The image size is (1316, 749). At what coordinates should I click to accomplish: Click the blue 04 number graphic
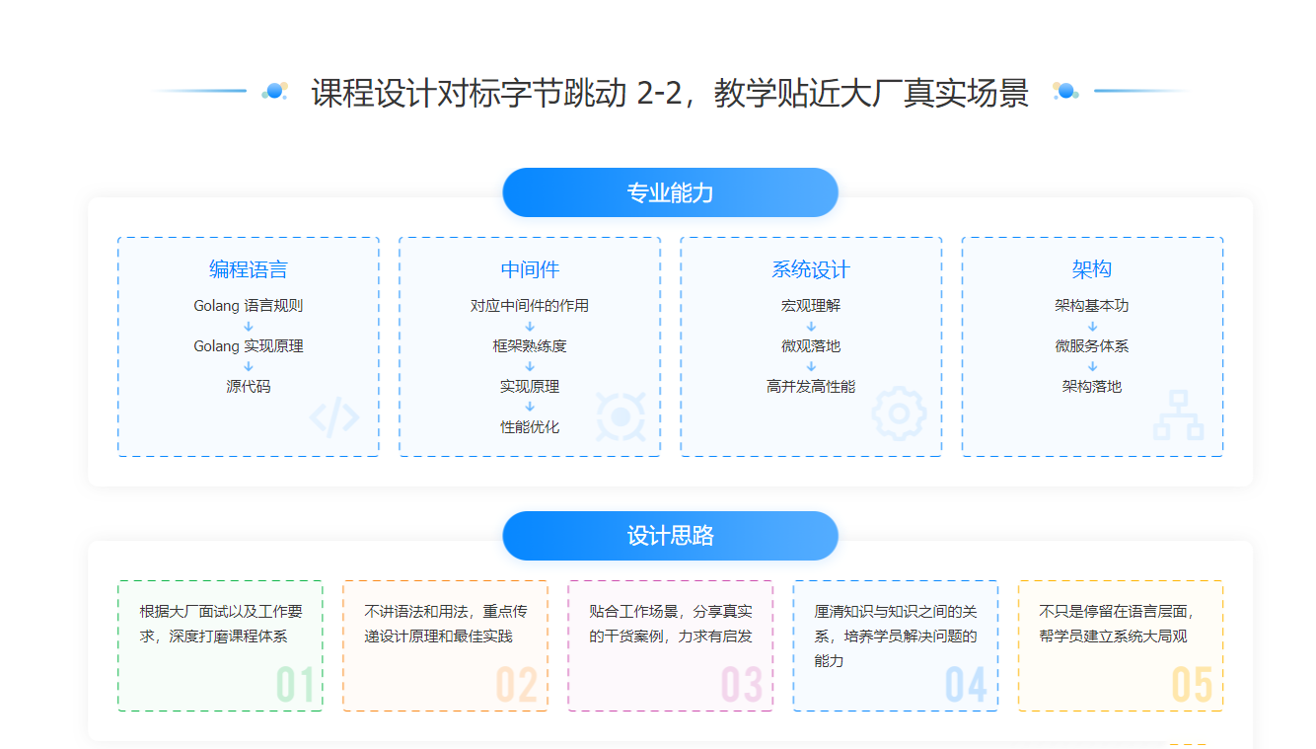tap(966, 684)
